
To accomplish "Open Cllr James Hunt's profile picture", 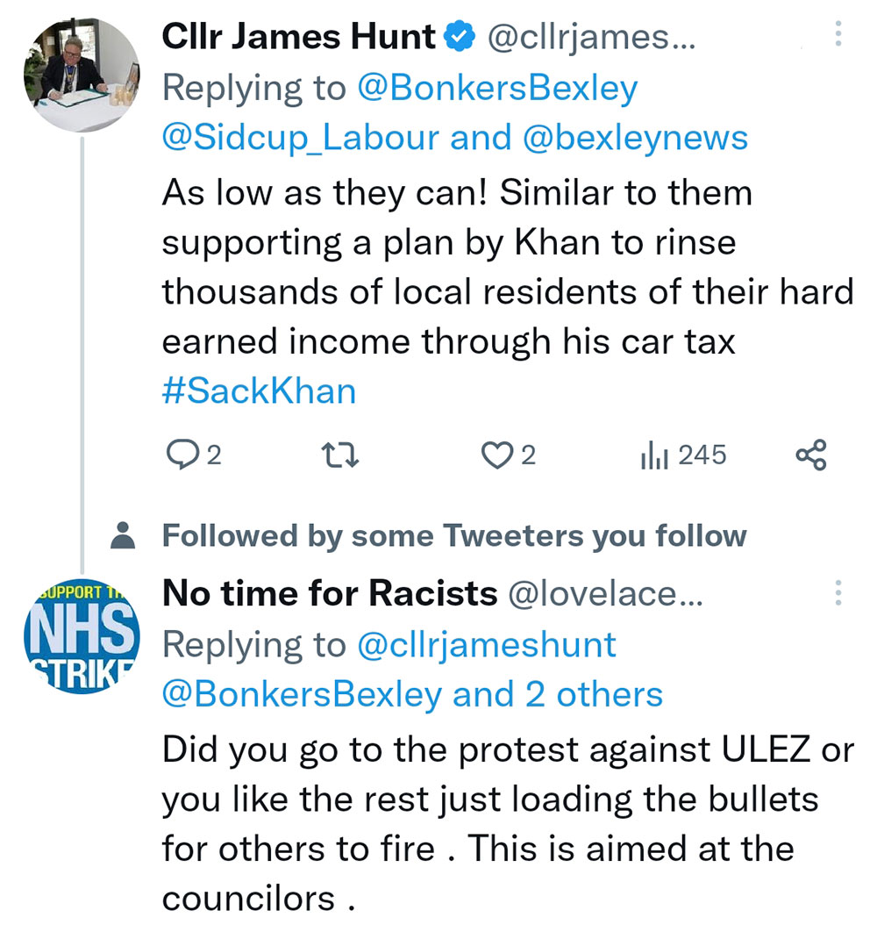I will pyautogui.click(x=81, y=75).
